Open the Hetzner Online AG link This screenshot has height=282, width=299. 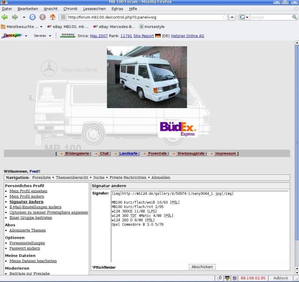coord(187,36)
